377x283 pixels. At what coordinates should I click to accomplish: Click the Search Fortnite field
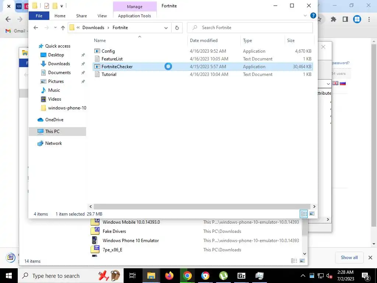[x=250, y=28]
